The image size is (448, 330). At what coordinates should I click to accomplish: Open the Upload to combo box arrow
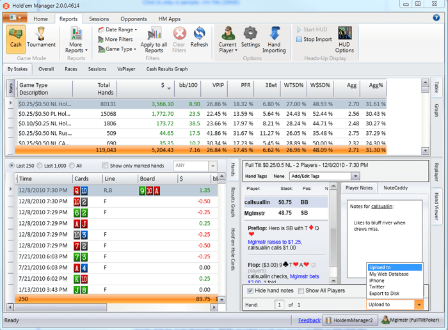tap(419, 304)
